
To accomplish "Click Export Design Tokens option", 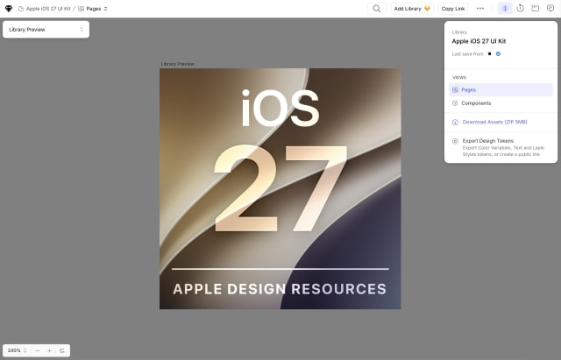I will pos(501,147).
